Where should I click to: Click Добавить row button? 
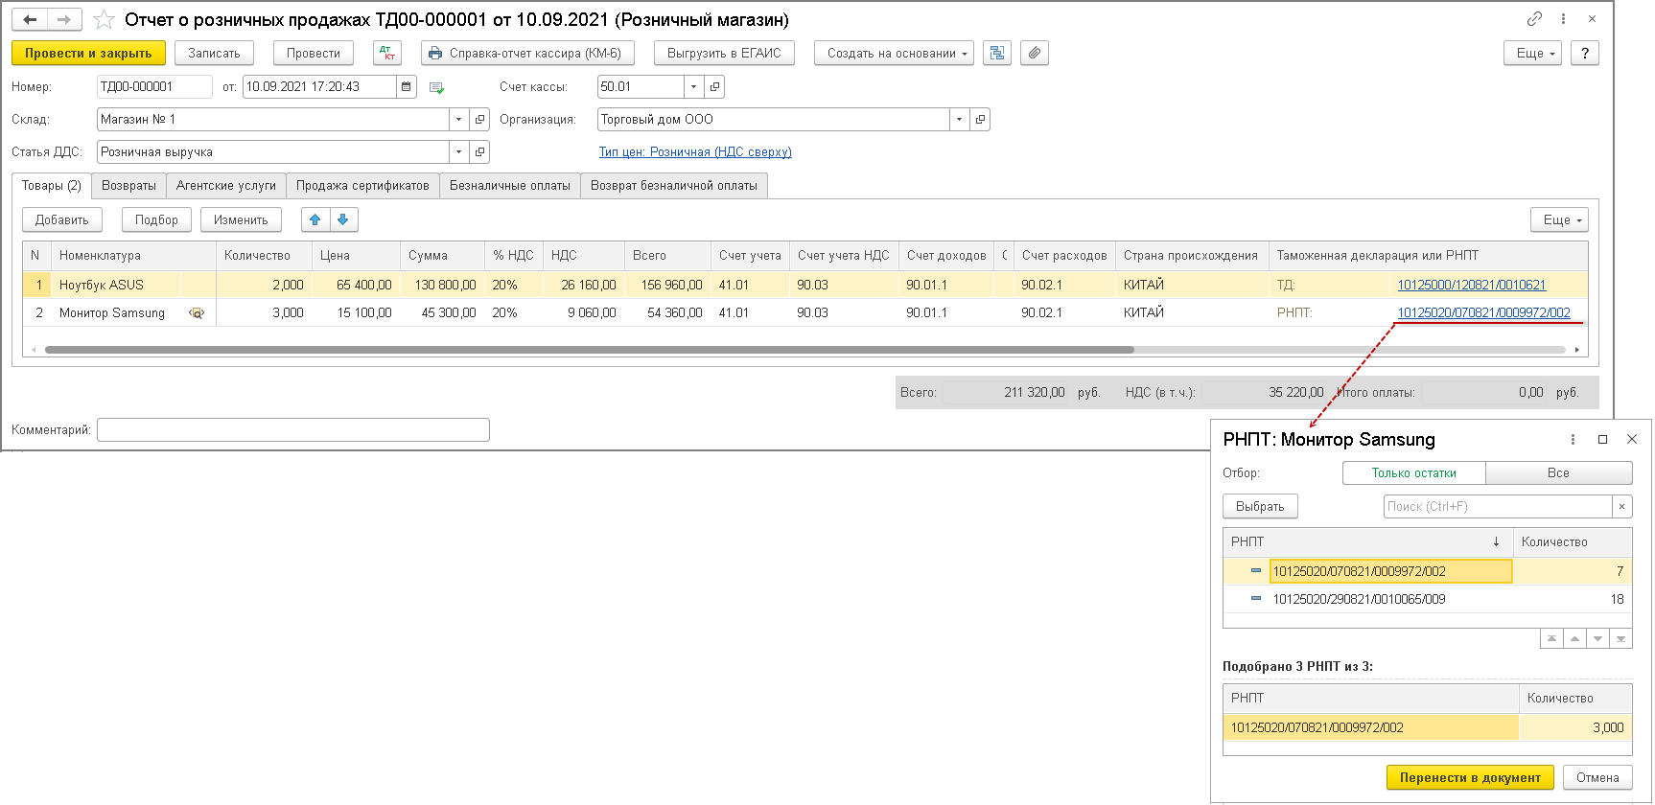coord(62,220)
